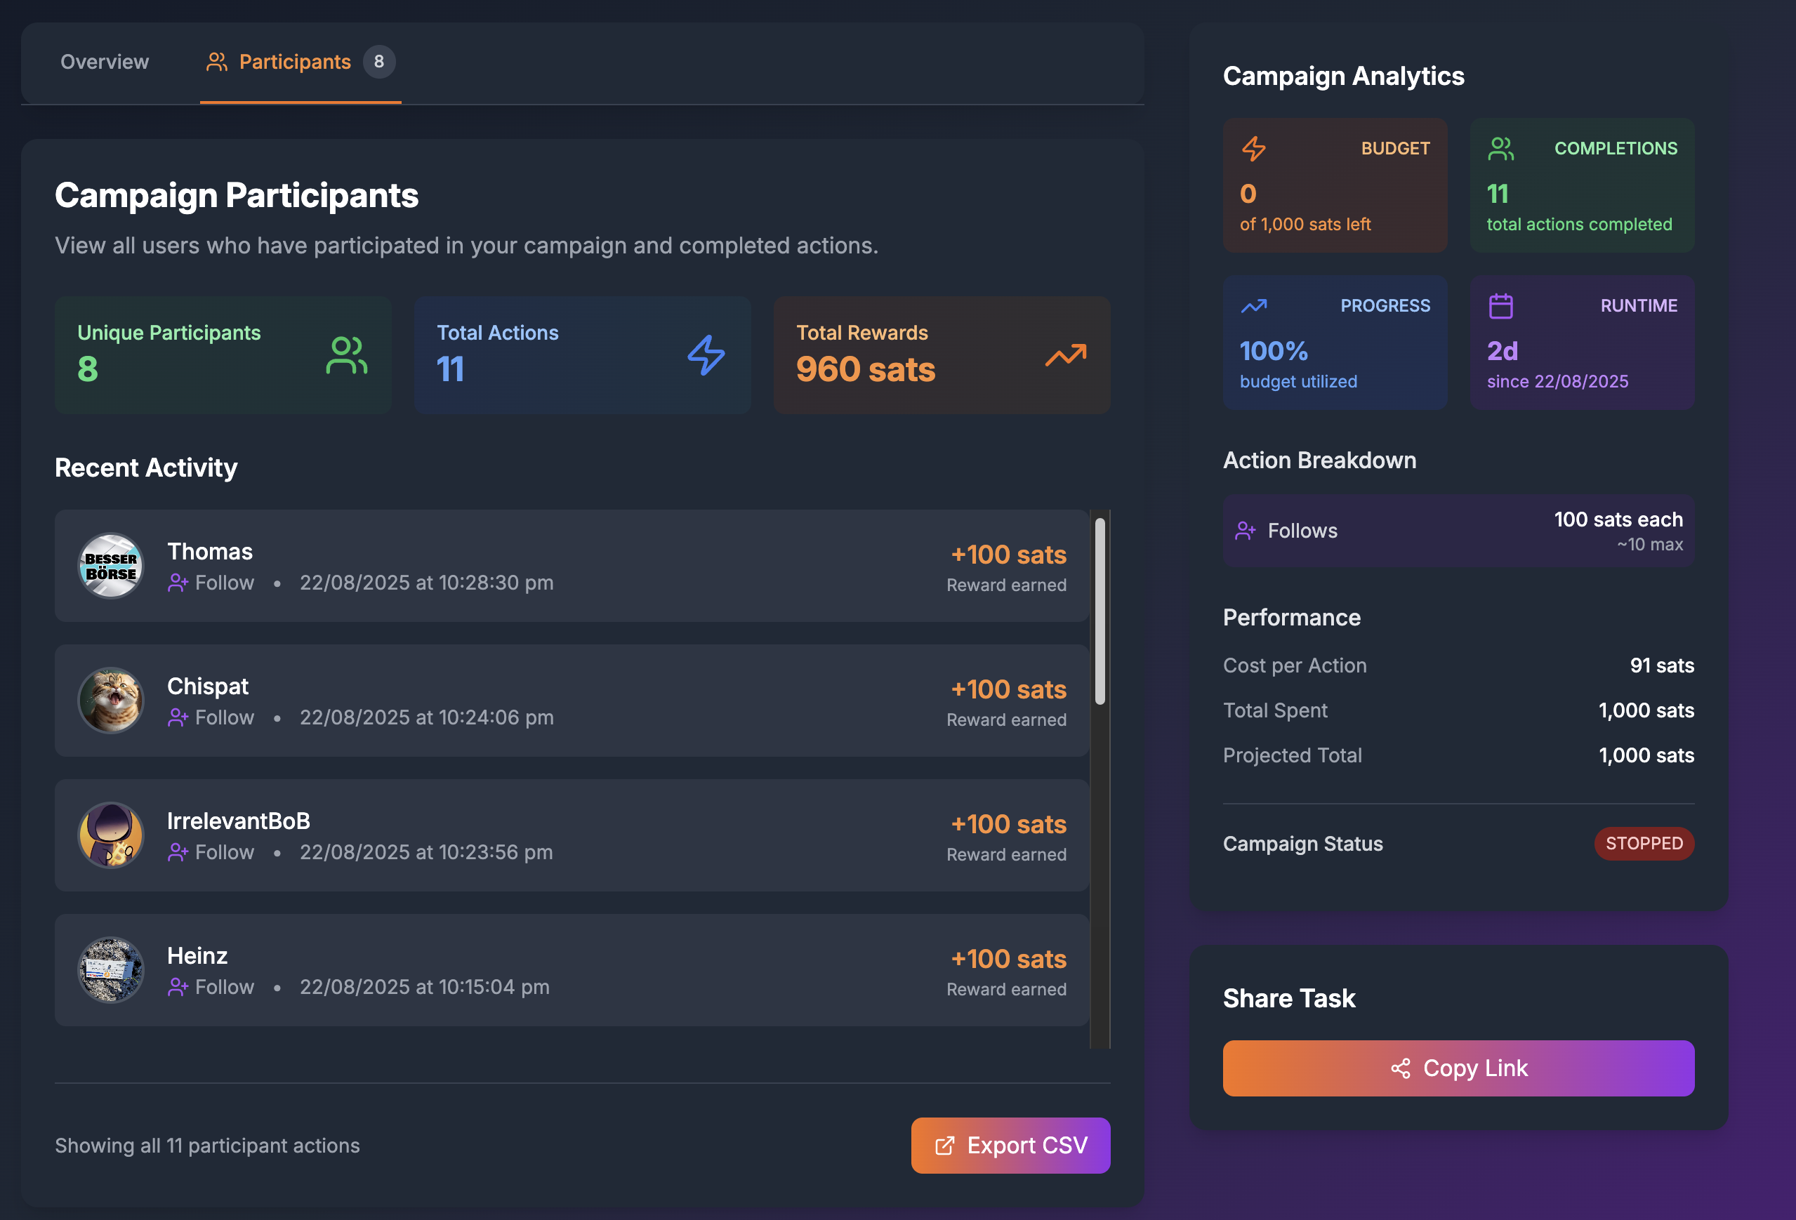
Task: Click the Total Actions lightning bolt icon
Action: point(706,355)
